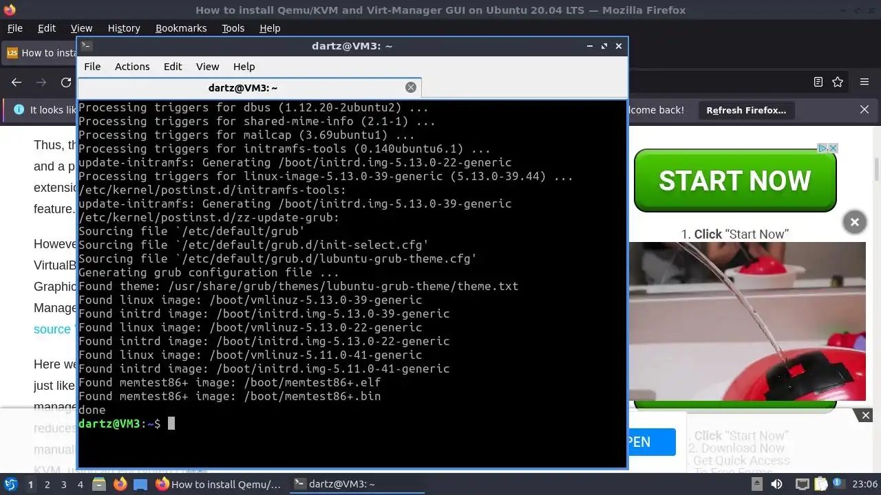This screenshot has width=881, height=495.
Task: Switch to workspace 3 in the pager
Action: coord(64,485)
